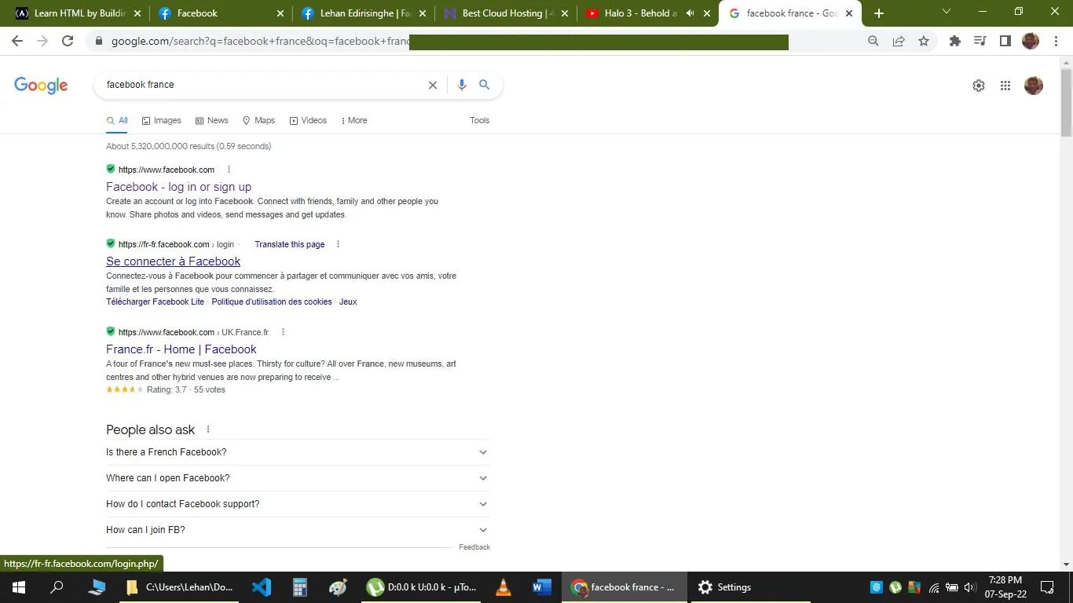Expand "How can I join FB?"

[x=298, y=530]
